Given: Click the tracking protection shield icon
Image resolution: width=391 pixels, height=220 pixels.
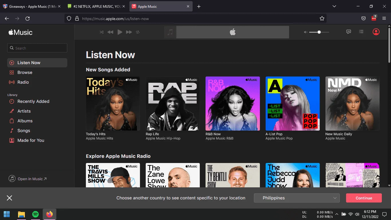Looking at the screenshot, I should click(x=69, y=18).
